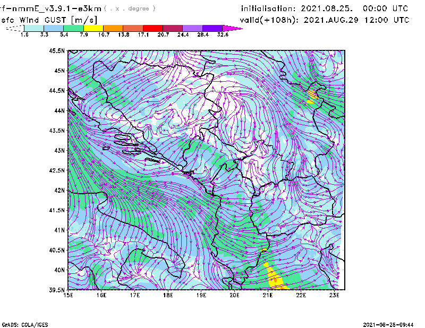Click the 18E longitude label
The height and width of the screenshot is (328, 425).
pyautogui.click(x=168, y=295)
